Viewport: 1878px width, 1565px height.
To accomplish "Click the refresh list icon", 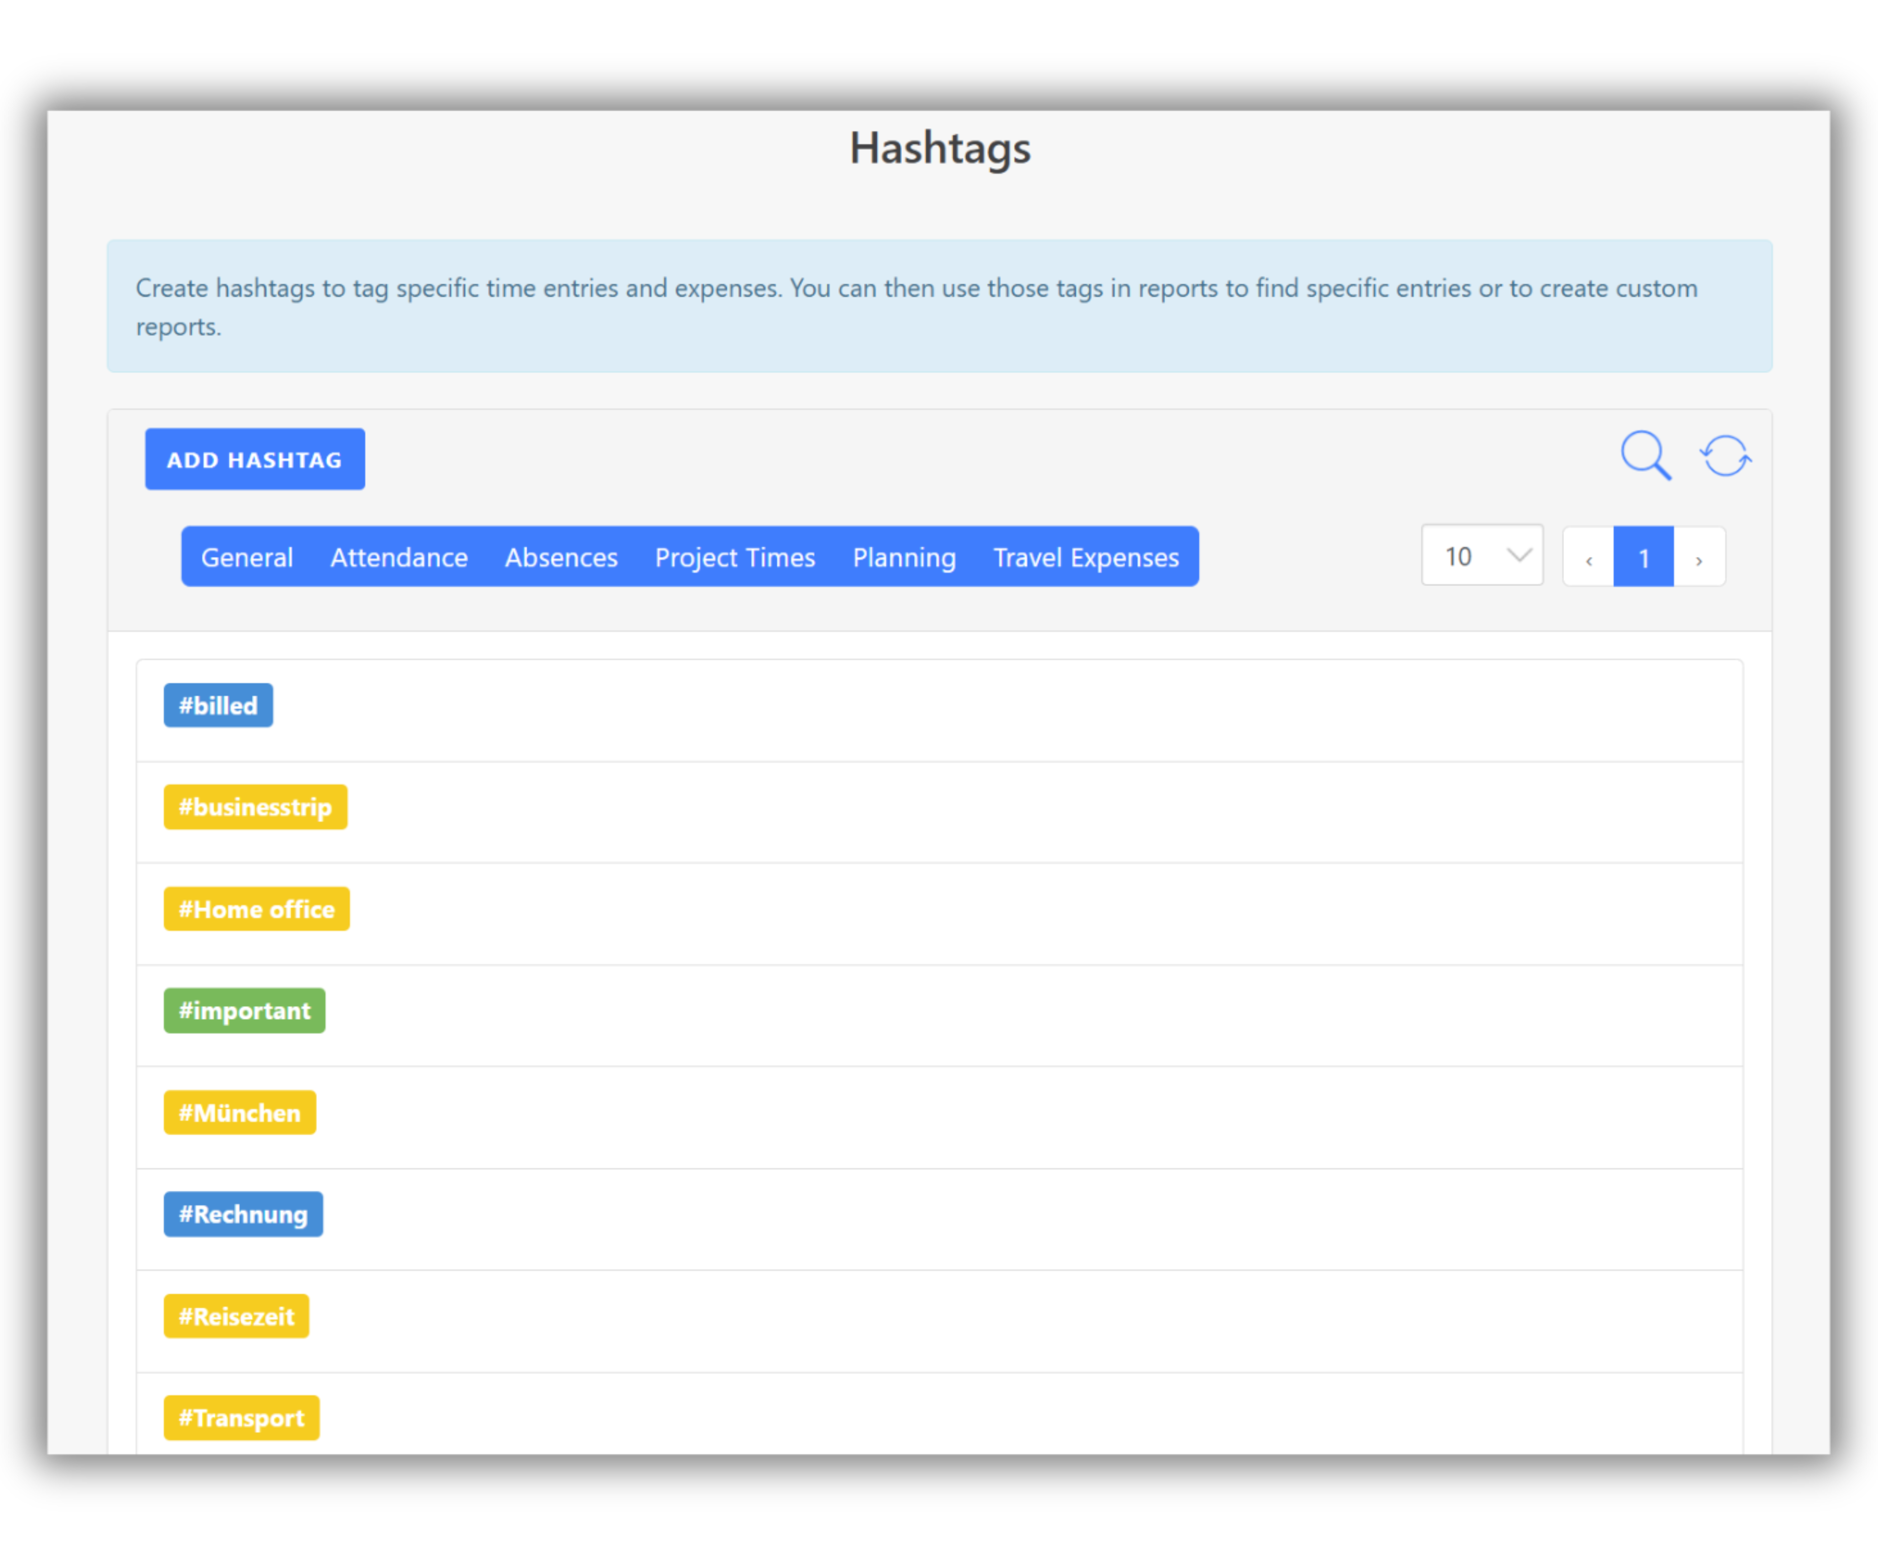I will [x=1725, y=456].
